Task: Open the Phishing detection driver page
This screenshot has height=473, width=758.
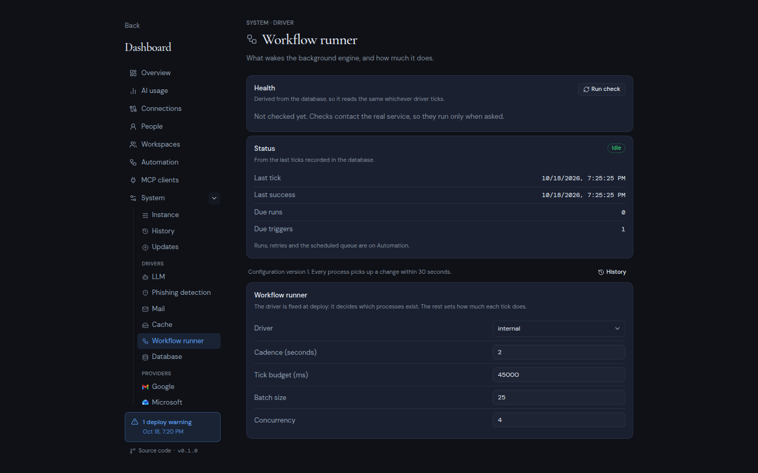Action: click(179, 293)
